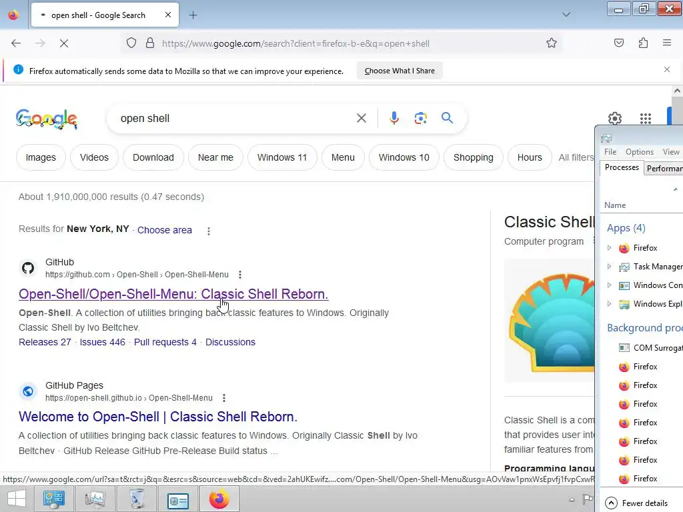Select the Windows 11 filter chip
Image resolution: width=683 pixels, height=512 pixels.
282,157
